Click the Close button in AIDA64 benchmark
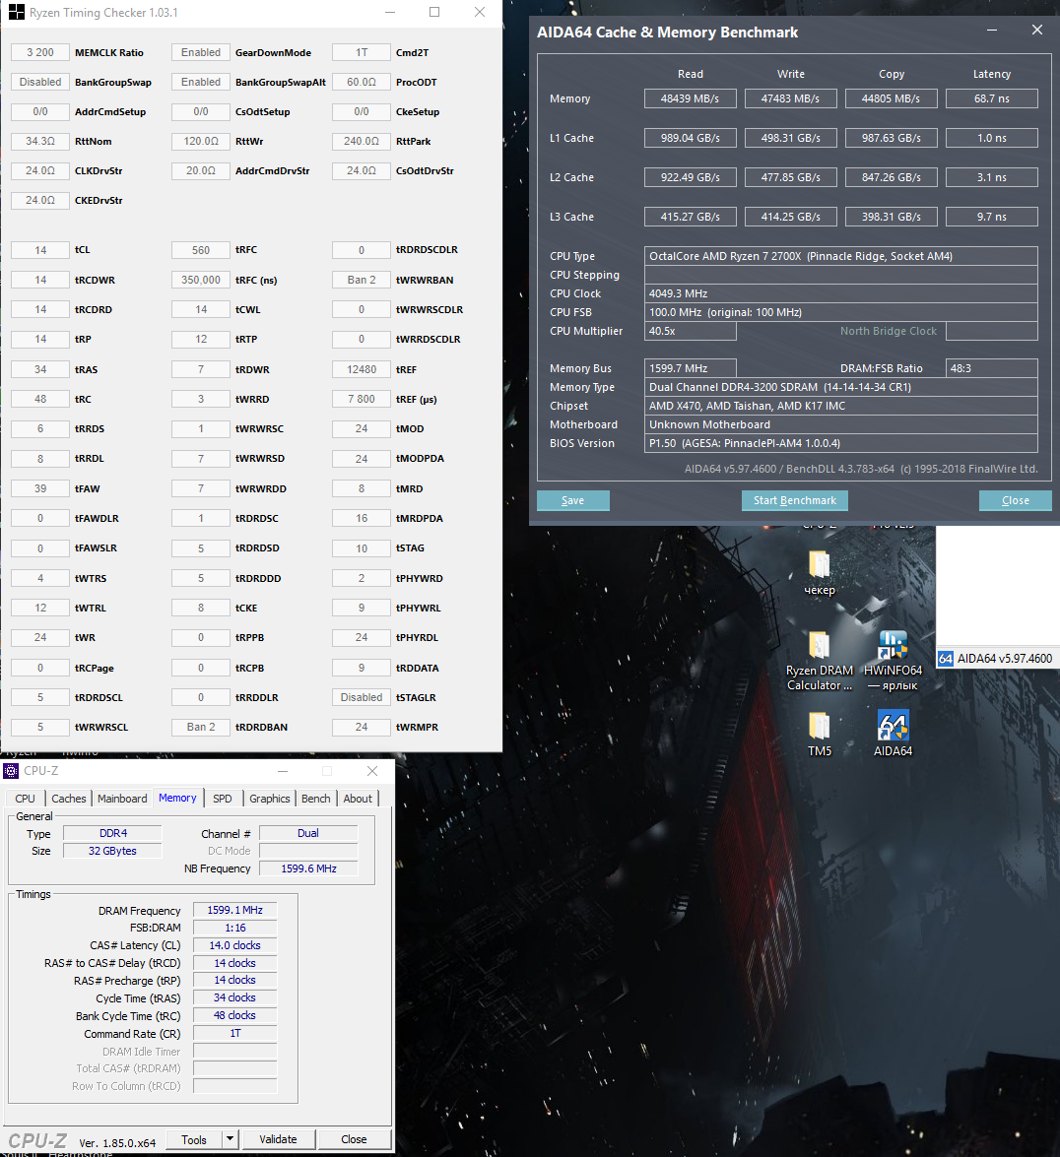Viewport: 1060px width, 1157px height. (x=1015, y=500)
